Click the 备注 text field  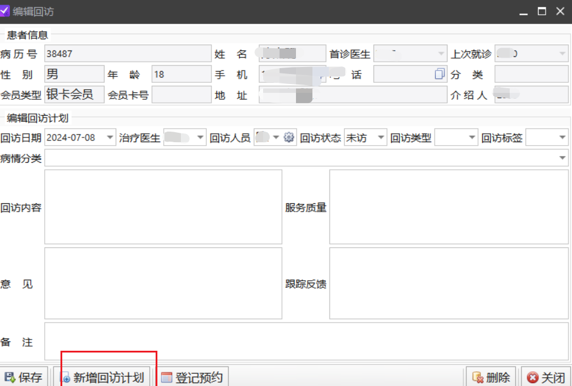tap(307, 341)
